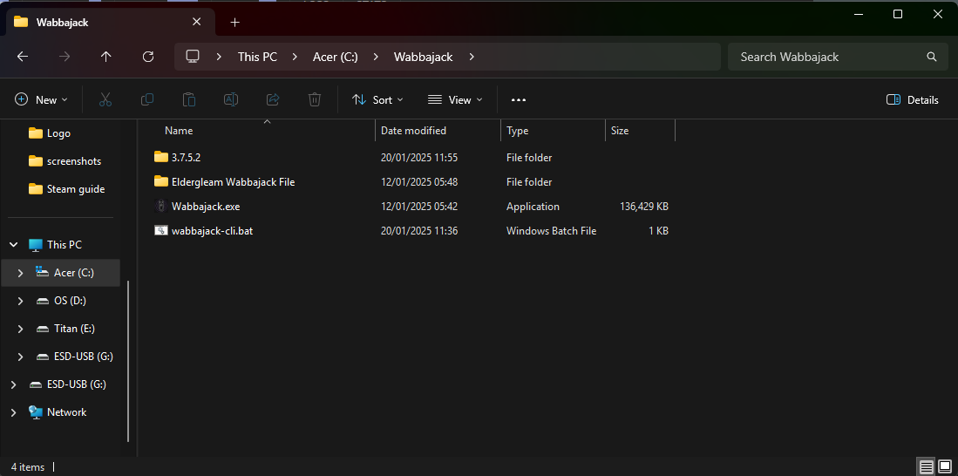The image size is (958, 476).
Task: Go forward with the right arrow
Action: coord(65,56)
